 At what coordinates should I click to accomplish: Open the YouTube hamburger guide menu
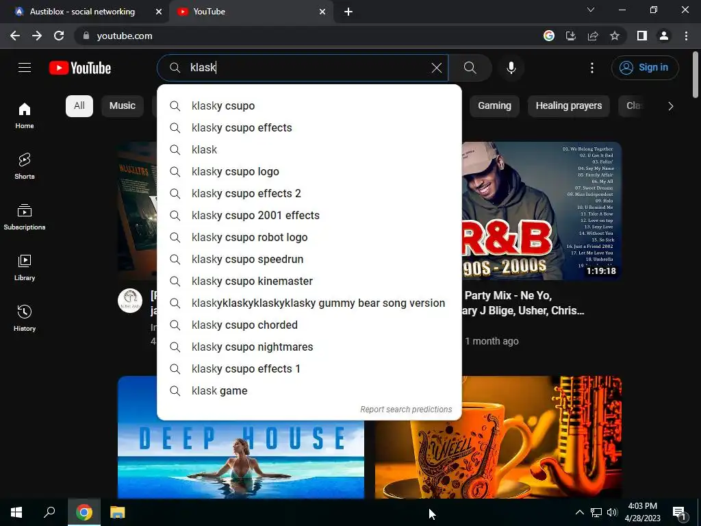pos(25,68)
